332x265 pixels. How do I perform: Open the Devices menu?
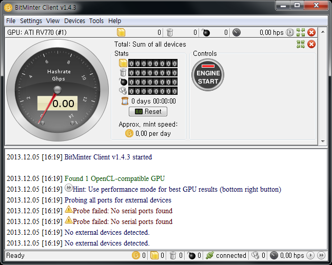click(x=74, y=21)
